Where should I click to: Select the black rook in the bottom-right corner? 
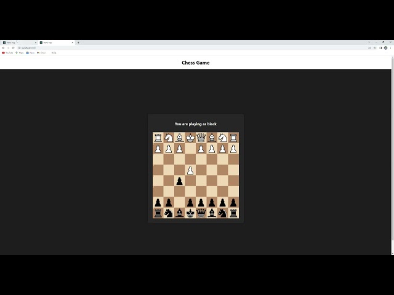233,213
